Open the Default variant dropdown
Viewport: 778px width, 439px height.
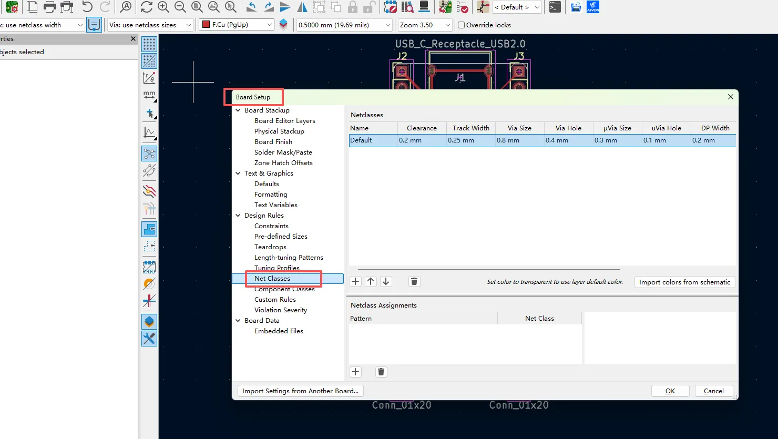pos(517,7)
